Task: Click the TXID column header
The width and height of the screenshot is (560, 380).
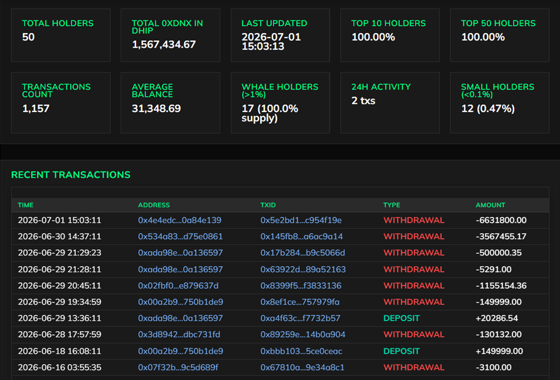Action: tap(268, 205)
